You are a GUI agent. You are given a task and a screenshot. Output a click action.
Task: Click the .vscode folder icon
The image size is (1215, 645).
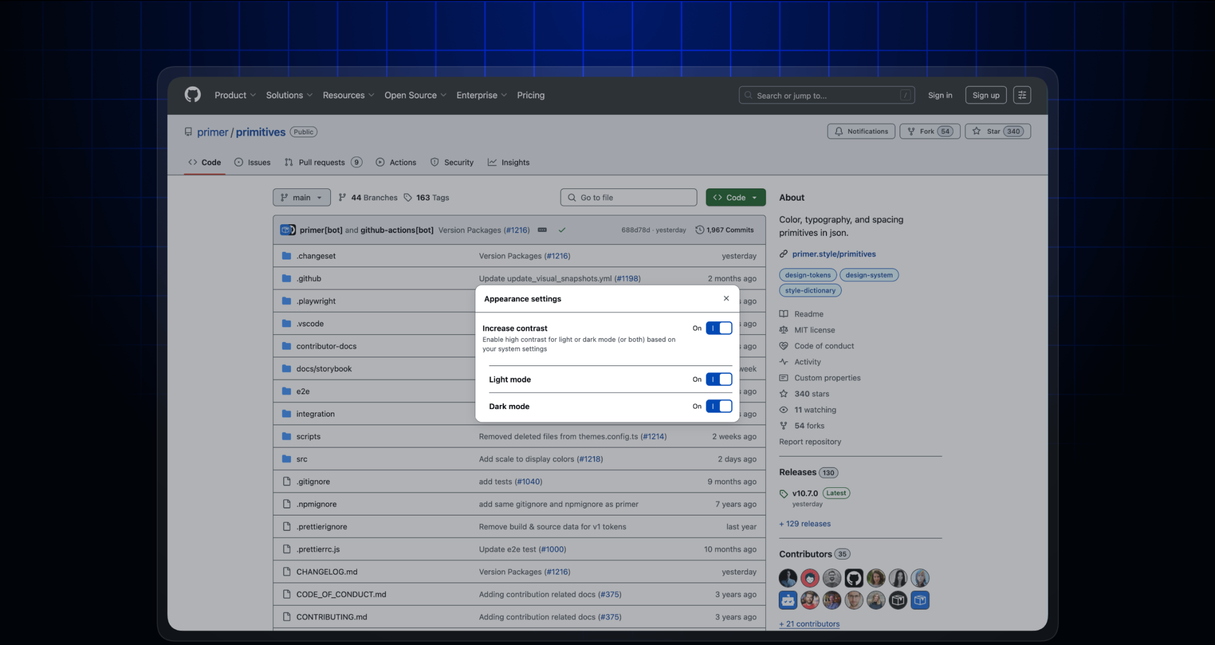(287, 324)
